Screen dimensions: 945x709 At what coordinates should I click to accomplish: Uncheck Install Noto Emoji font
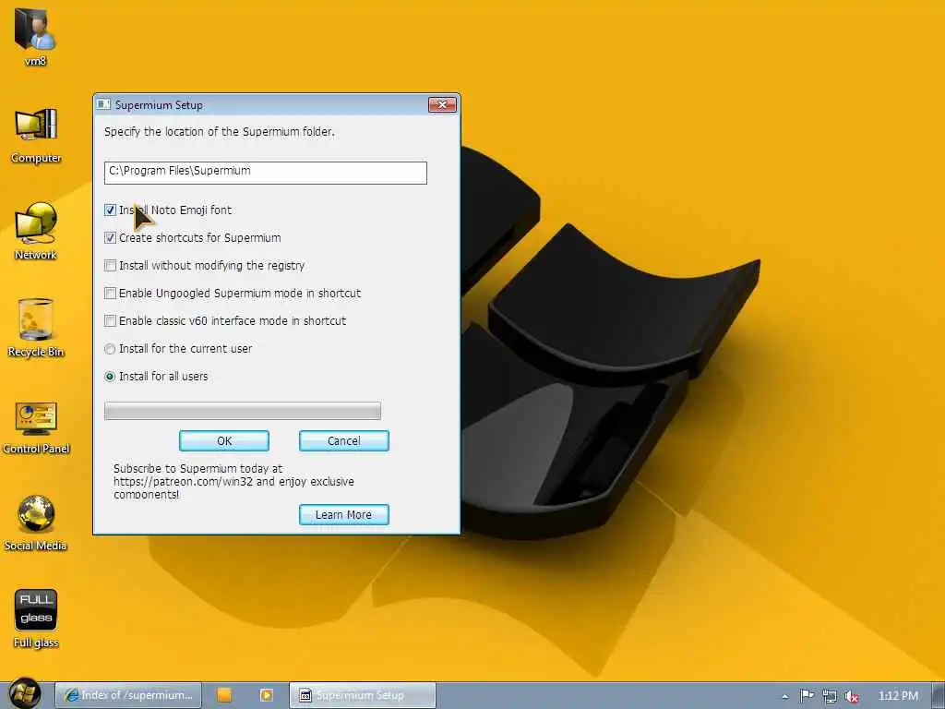pyautogui.click(x=110, y=210)
